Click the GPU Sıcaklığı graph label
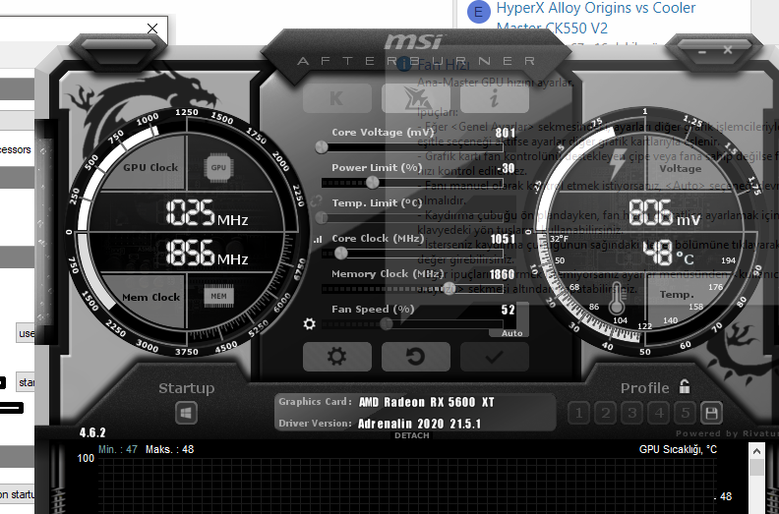Screen dimensions: 779x514 (x=678, y=449)
